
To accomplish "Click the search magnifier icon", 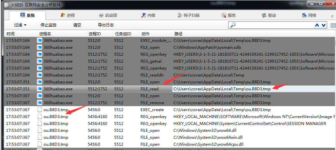I will 233,25.
